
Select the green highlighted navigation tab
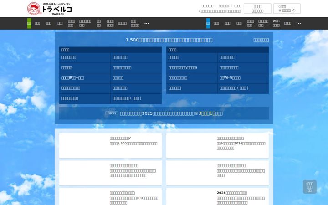coord(29,23)
